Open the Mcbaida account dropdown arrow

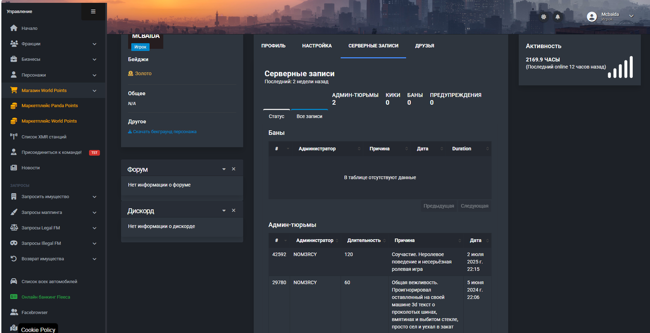[x=631, y=16]
